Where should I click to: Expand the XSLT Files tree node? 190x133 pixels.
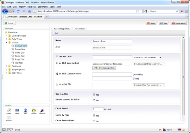(x=7, y=73)
